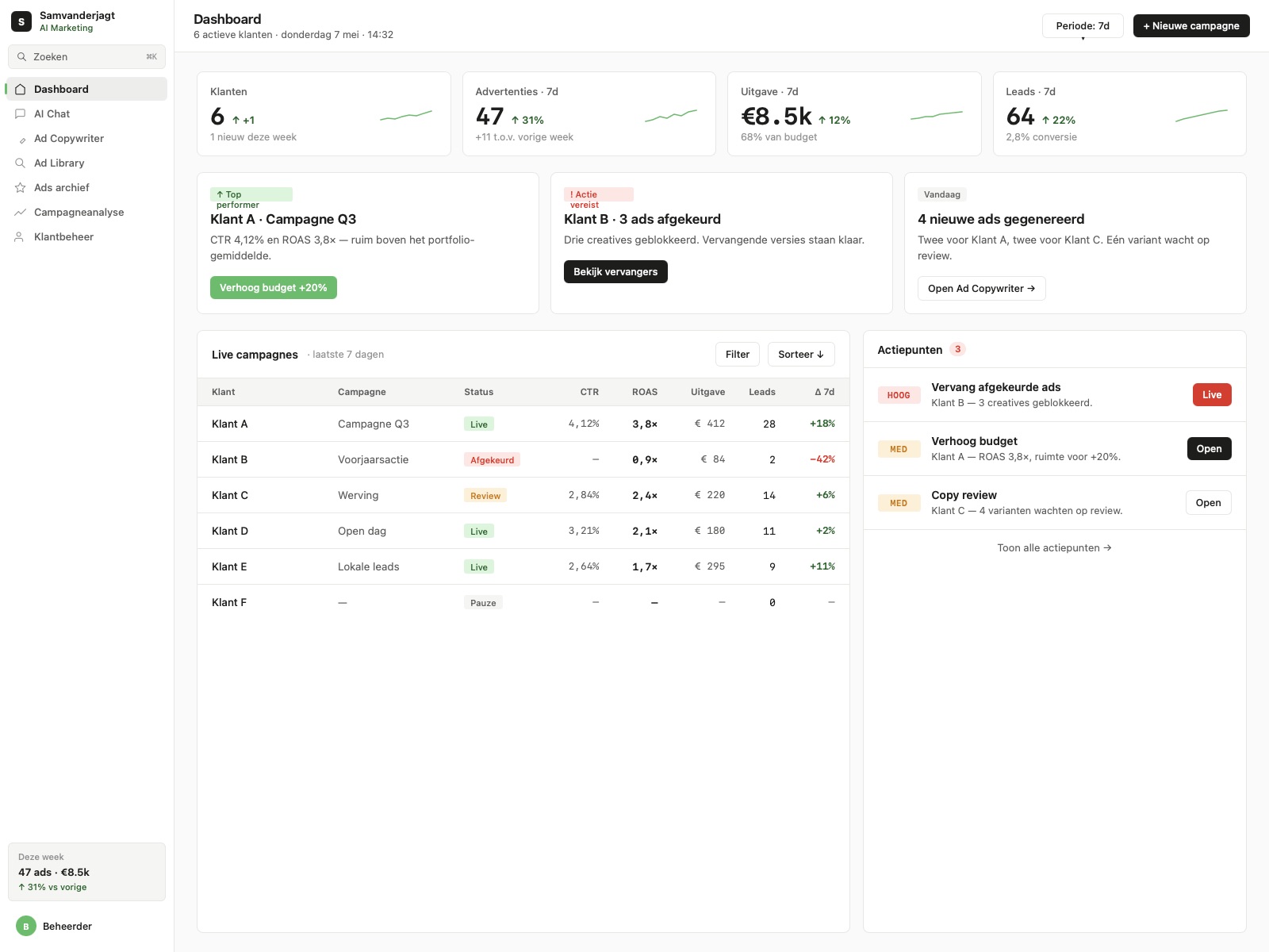Click the Beheerder account name

pos(67,927)
